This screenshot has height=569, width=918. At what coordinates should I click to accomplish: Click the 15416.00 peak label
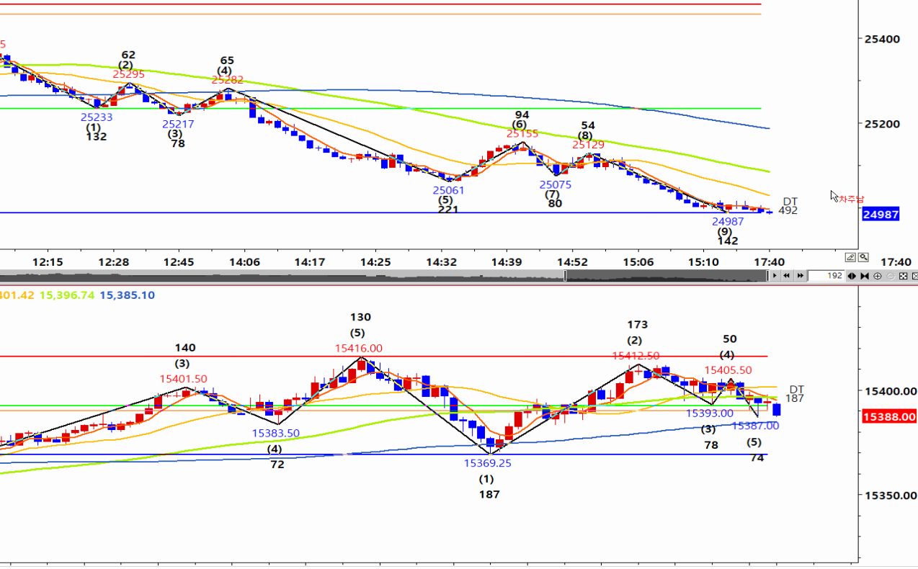(358, 348)
